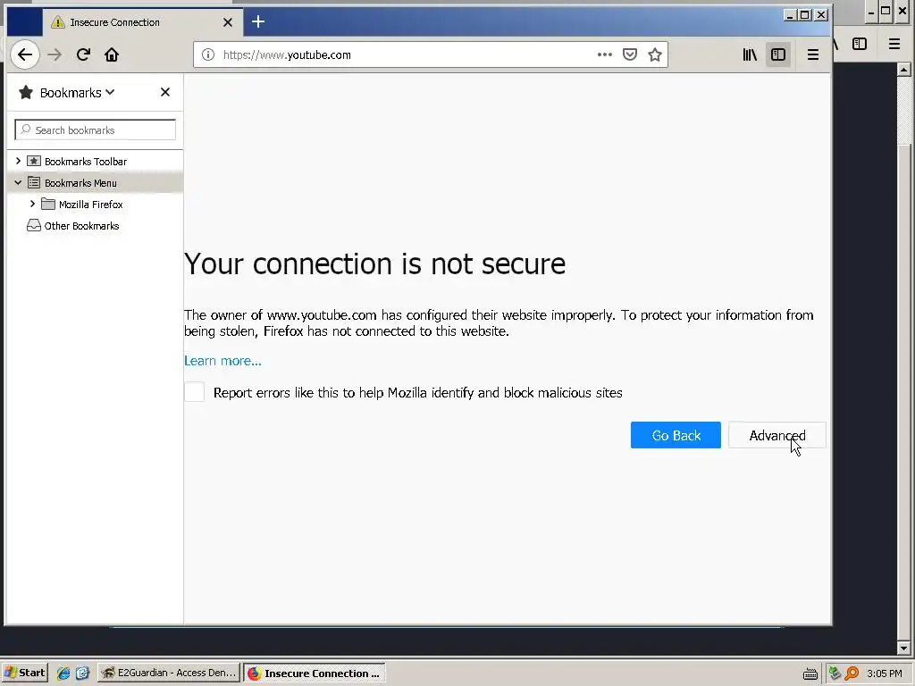This screenshot has width=915, height=686.
Task: Open the Firefox home page
Action: pos(112,54)
